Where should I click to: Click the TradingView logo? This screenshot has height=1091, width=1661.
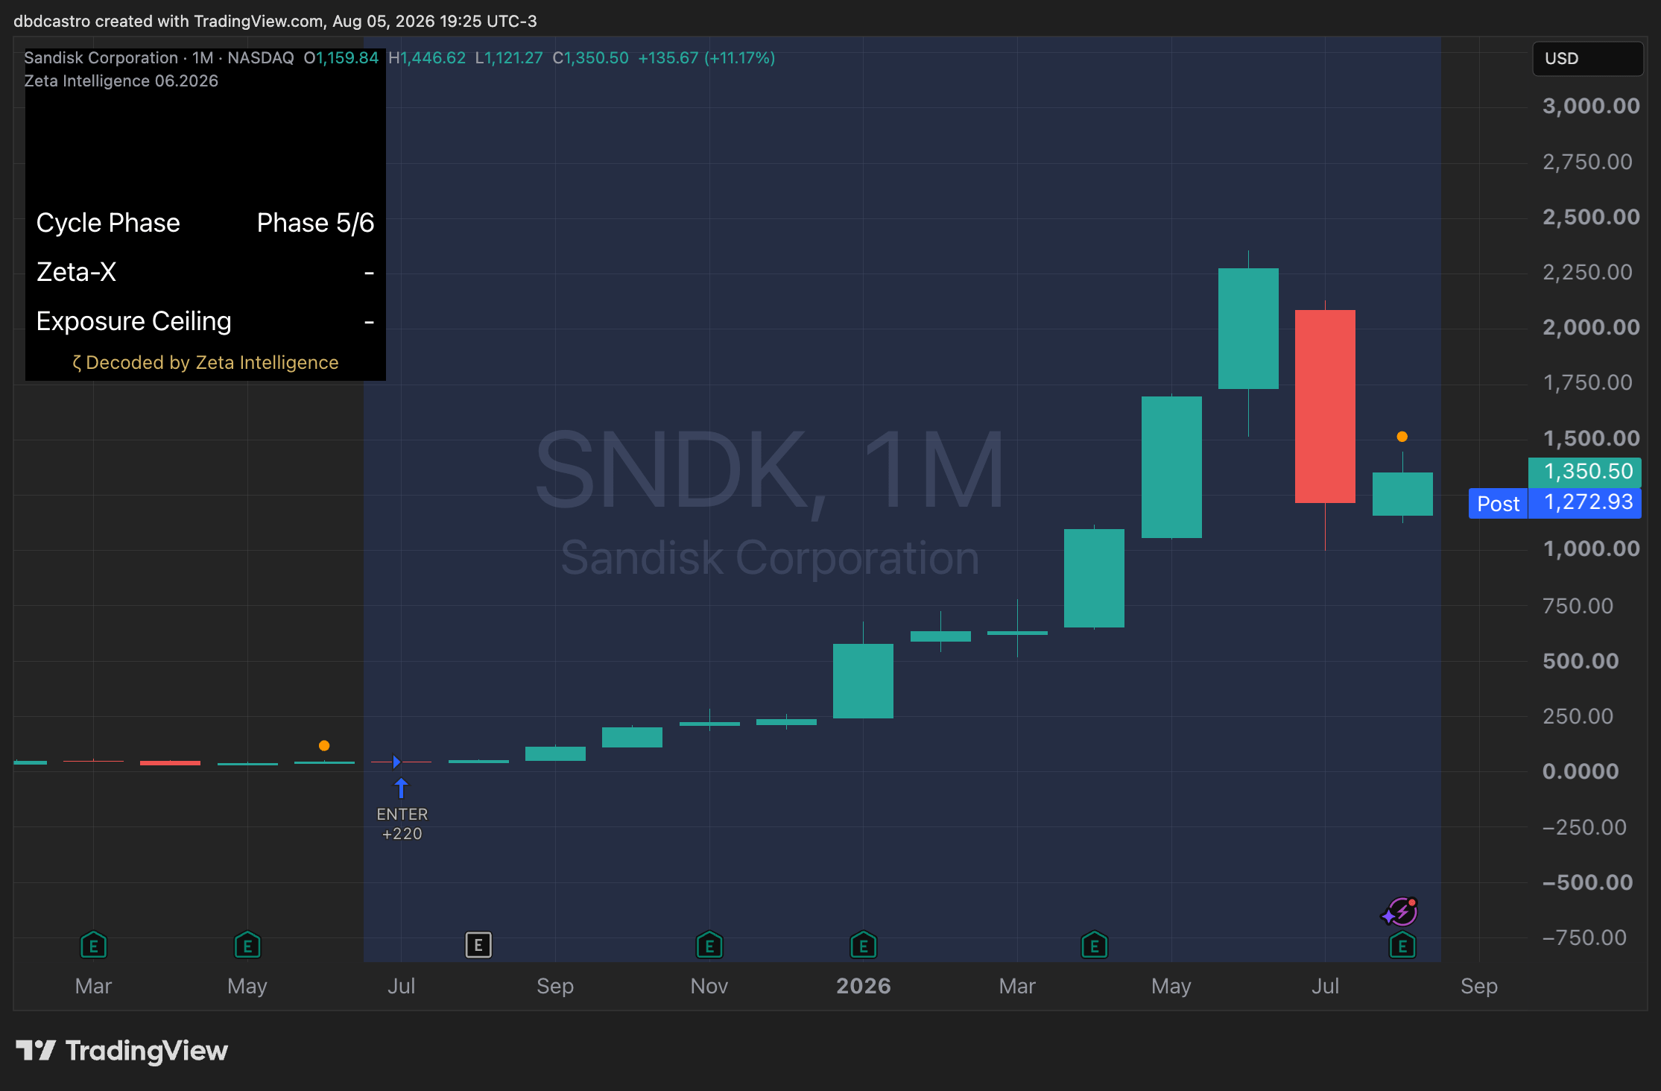pos(121,1051)
